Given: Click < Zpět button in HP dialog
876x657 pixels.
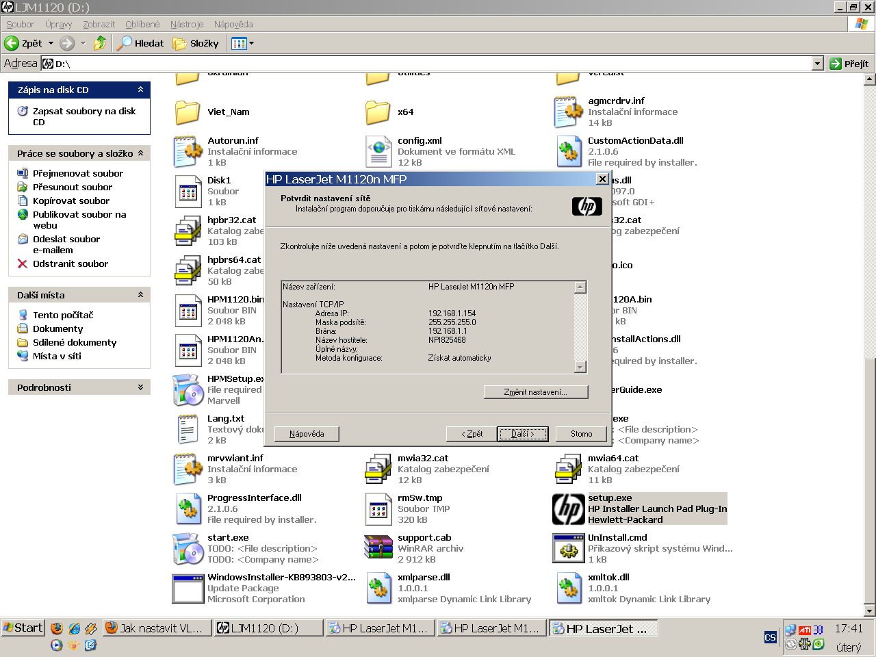Looking at the screenshot, I should click(472, 434).
